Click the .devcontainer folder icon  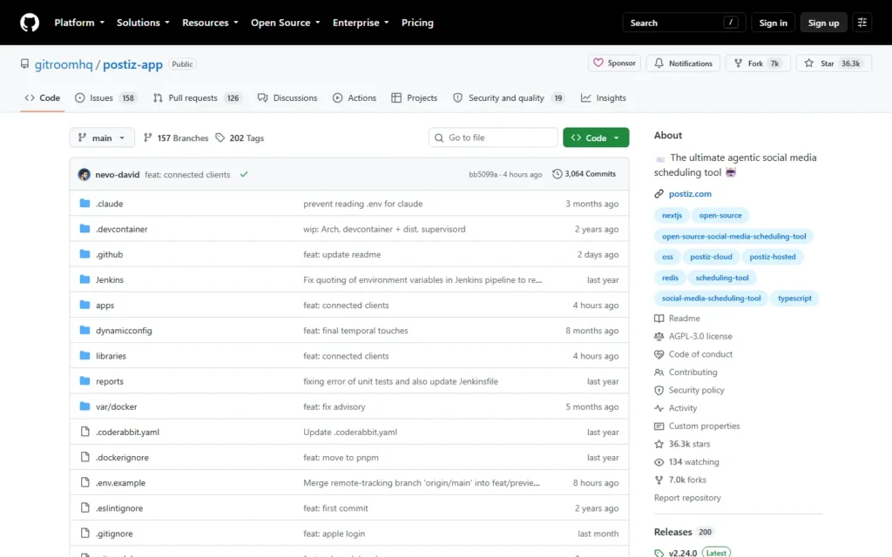pos(84,229)
